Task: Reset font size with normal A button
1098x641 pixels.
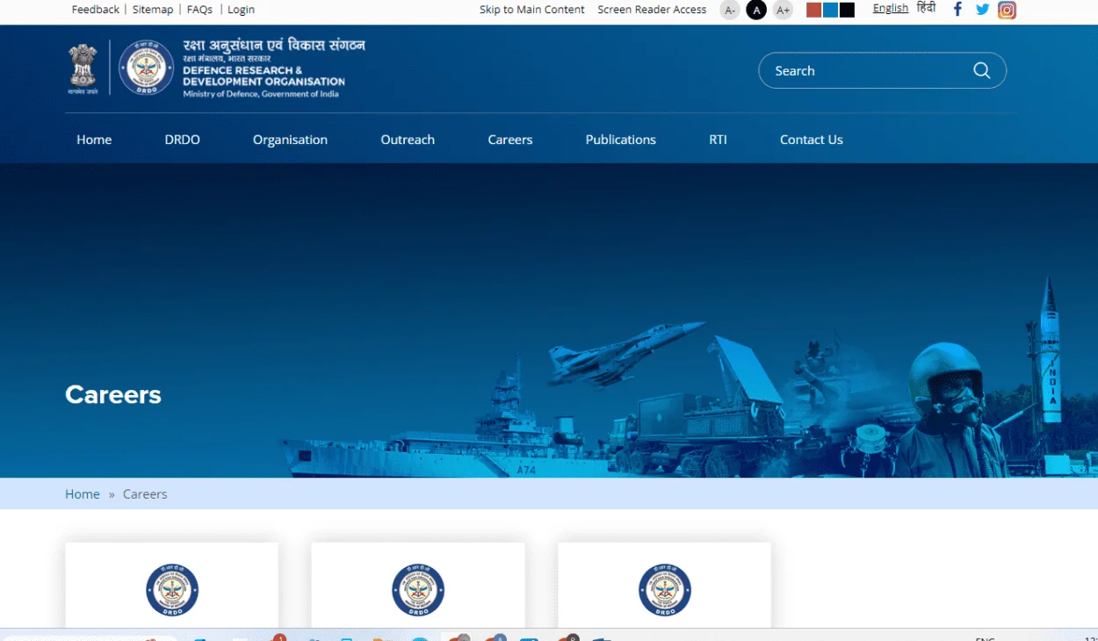Action: click(x=756, y=10)
